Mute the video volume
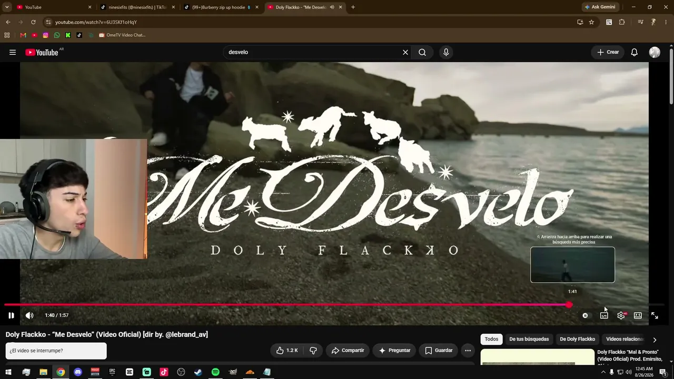Image resolution: width=674 pixels, height=379 pixels. pyautogui.click(x=29, y=315)
